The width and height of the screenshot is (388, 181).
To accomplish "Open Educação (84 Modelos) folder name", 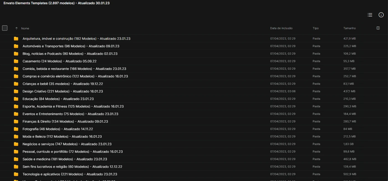I will click(58, 99).
